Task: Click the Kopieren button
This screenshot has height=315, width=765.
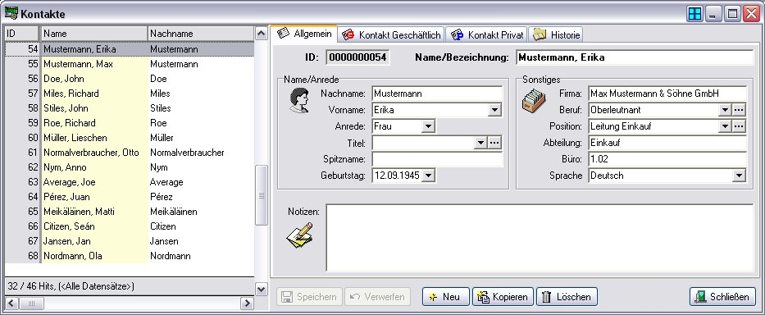Action: point(503,296)
